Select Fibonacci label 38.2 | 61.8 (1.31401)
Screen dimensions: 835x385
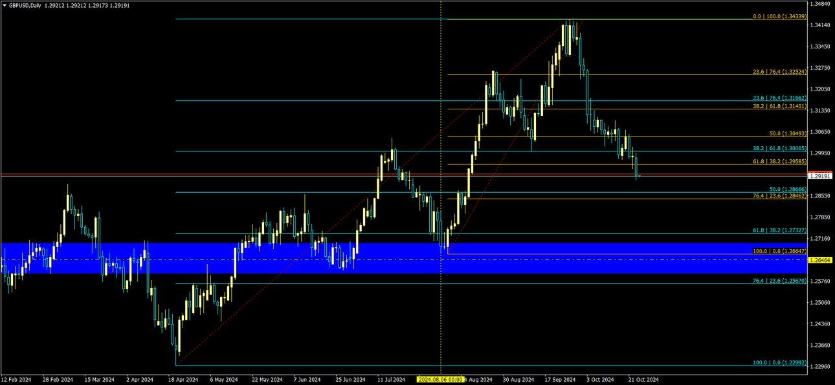(x=779, y=106)
